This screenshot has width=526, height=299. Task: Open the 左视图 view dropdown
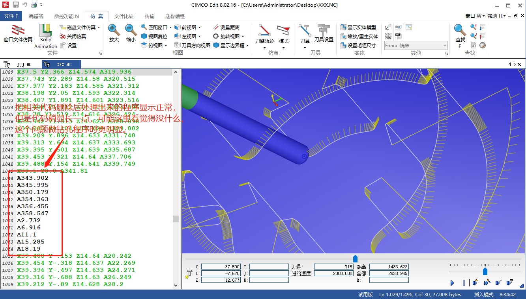[199, 36]
